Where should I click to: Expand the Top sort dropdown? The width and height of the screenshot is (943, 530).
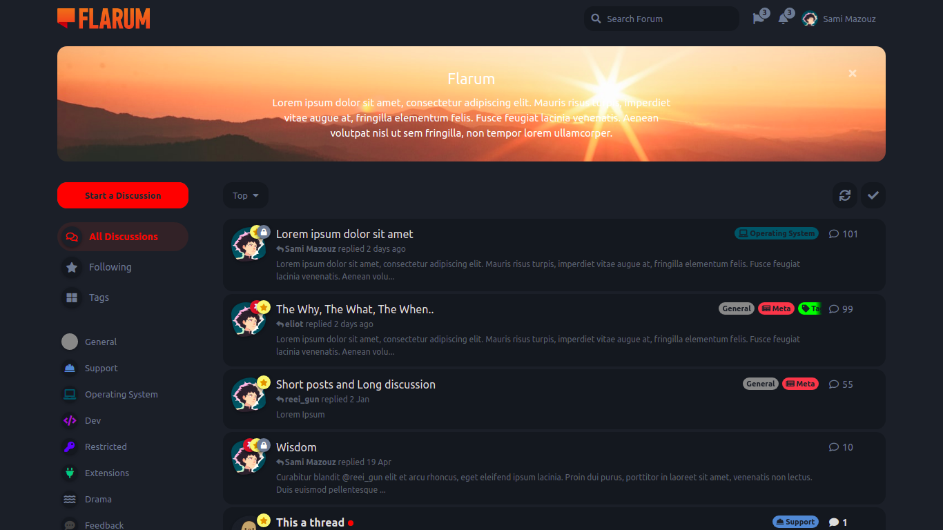246,195
